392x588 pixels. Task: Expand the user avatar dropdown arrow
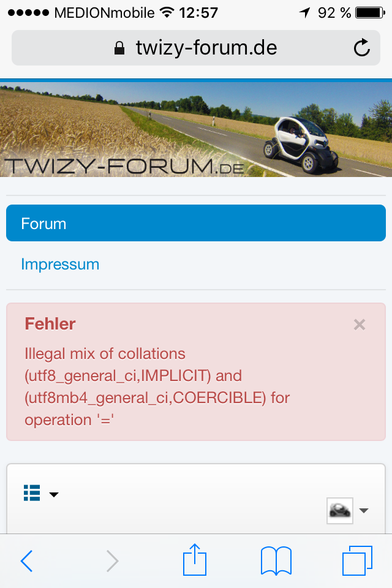(363, 510)
